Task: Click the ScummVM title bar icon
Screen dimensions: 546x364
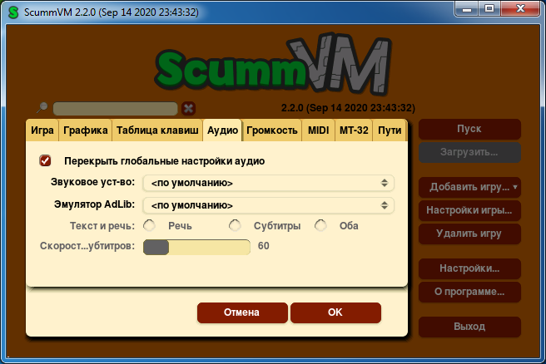Action: 13,12
